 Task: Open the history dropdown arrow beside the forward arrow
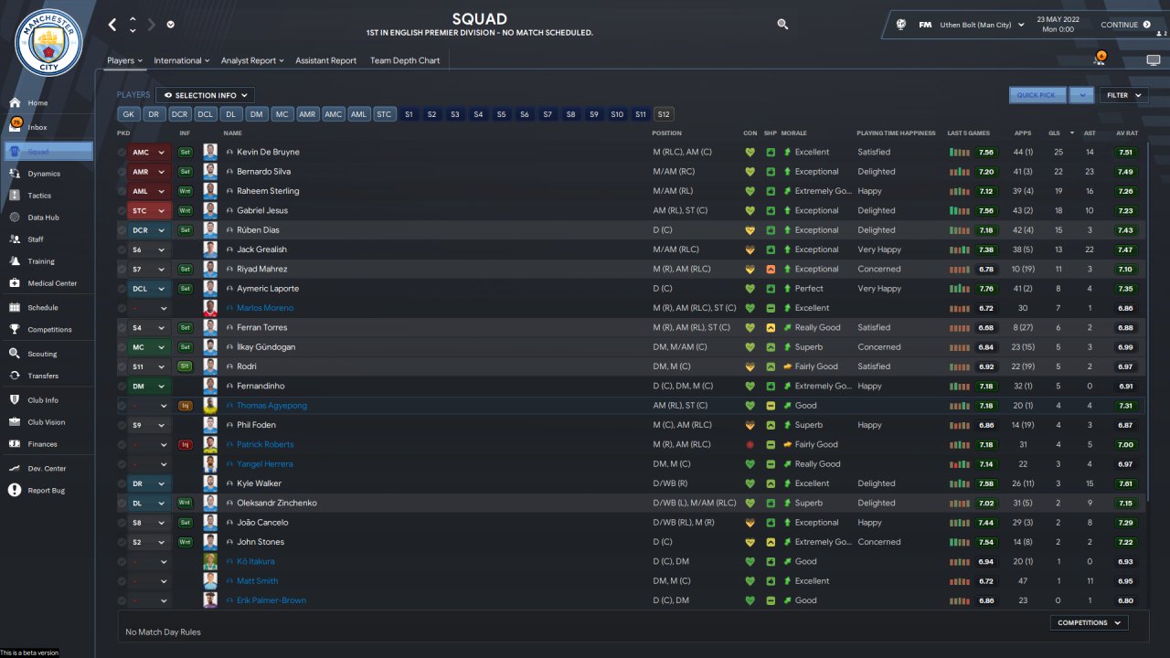coord(171,25)
